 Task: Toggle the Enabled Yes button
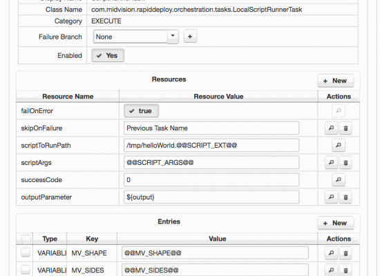coord(108,56)
